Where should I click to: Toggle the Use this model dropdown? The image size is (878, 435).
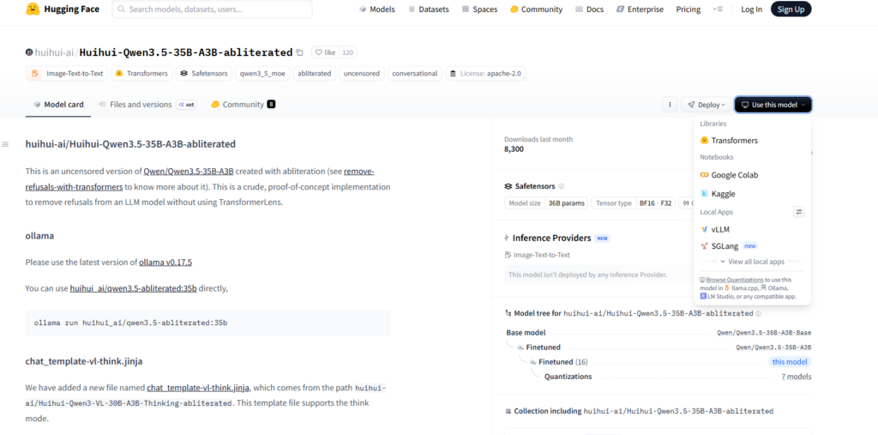tap(773, 105)
